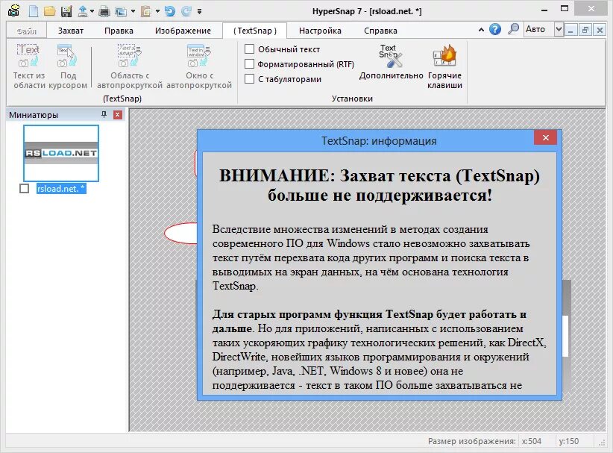Click the y:150 status bar value
The image size is (613, 453).
tap(569, 441)
